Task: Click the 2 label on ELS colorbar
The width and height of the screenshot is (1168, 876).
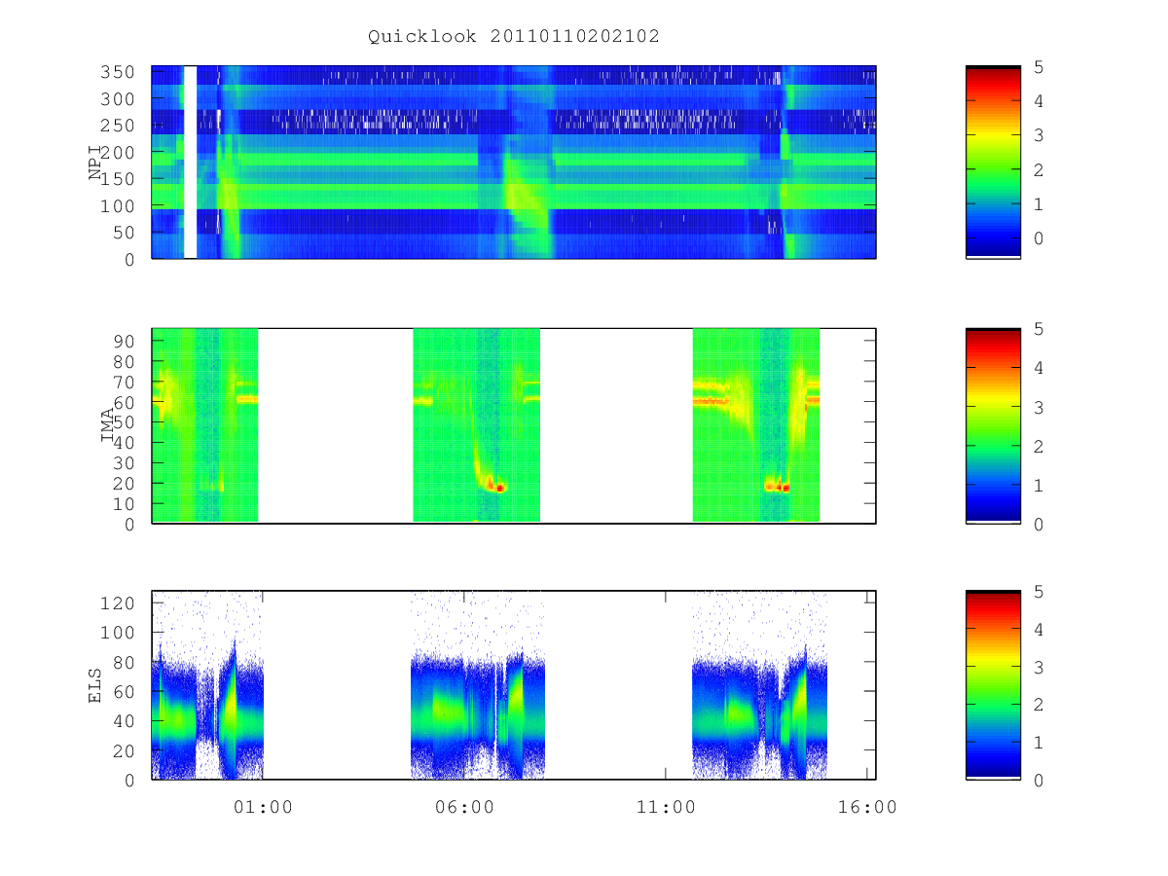Action: [1040, 705]
